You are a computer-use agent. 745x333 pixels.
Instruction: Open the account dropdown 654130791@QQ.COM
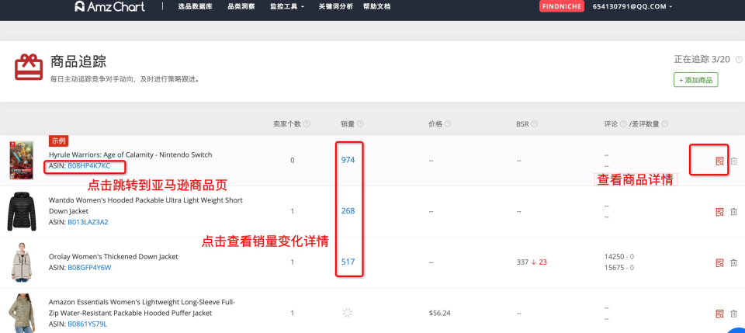point(632,6)
